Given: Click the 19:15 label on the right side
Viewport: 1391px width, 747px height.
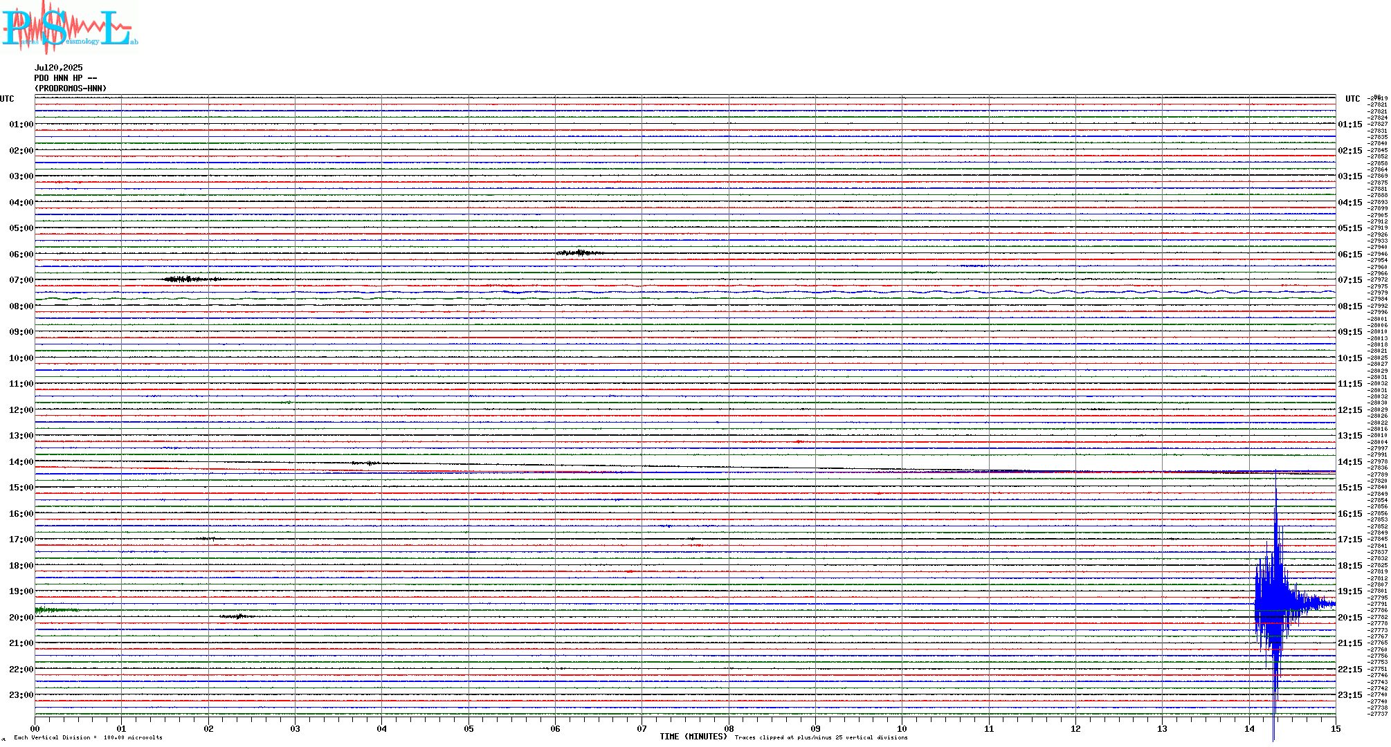Looking at the screenshot, I should point(1350,591).
